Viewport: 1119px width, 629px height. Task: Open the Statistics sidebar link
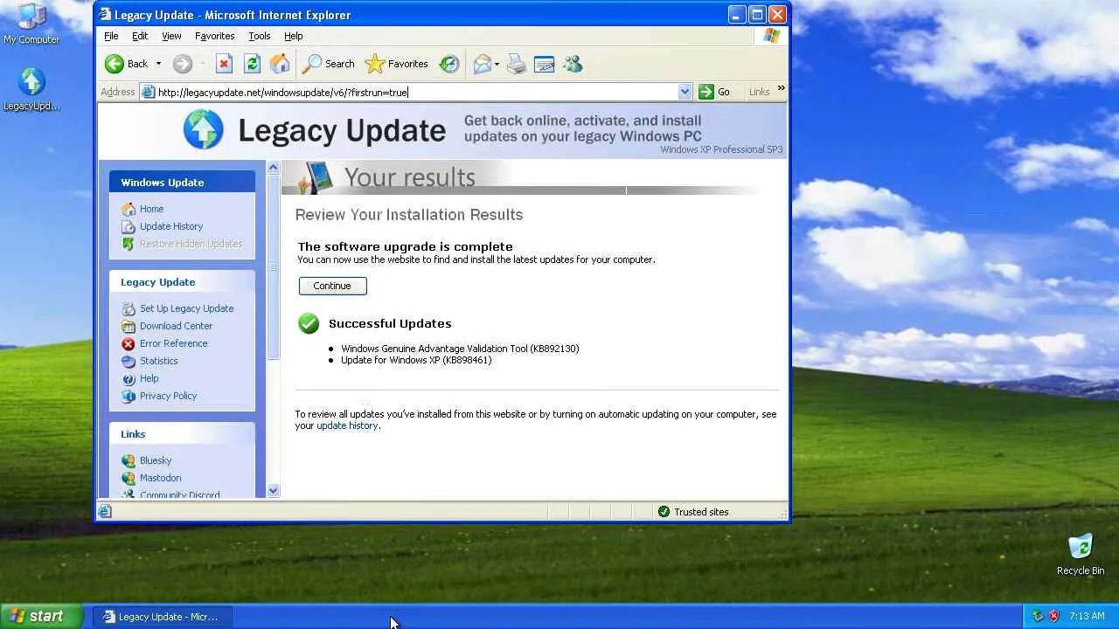(x=158, y=361)
